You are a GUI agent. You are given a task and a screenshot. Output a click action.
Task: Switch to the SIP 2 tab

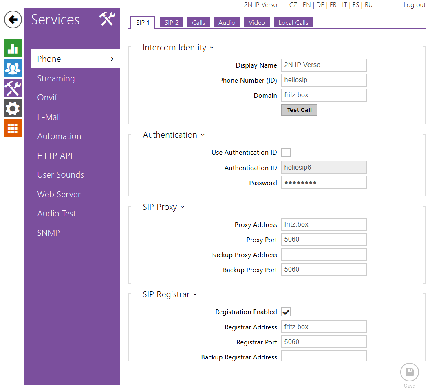pyautogui.click(x=172, y=23)
